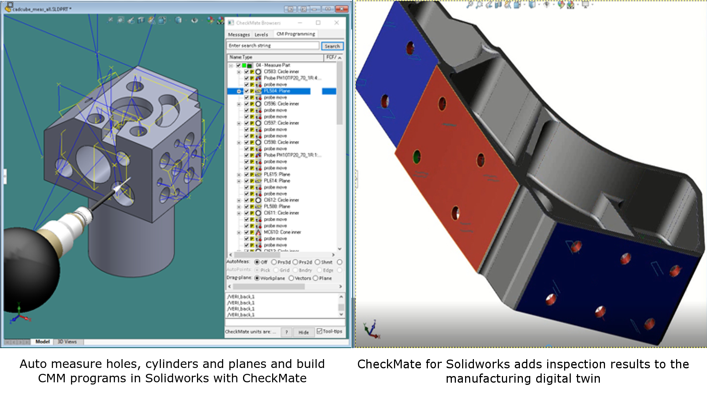Switch to the Messages tab
Image resolution: width=707 pixels, height=397 pixels.
point(239,35)
